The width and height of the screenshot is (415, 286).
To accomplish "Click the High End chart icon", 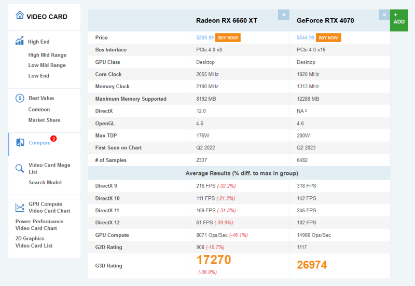I will coord(20,40).
